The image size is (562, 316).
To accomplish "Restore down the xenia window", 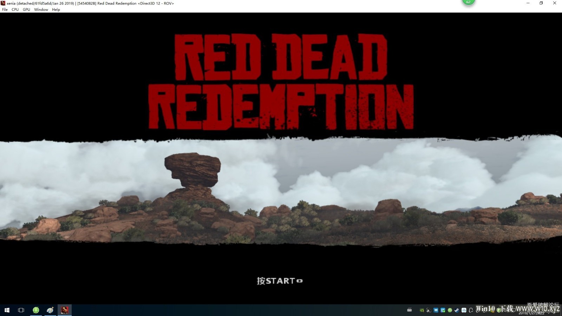I will [541, 3].
